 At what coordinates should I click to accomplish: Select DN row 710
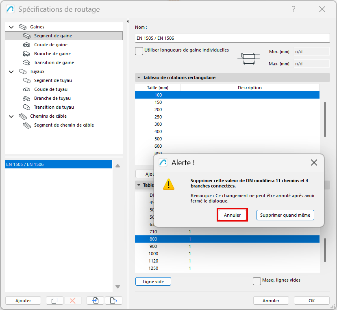pos(227,232)
